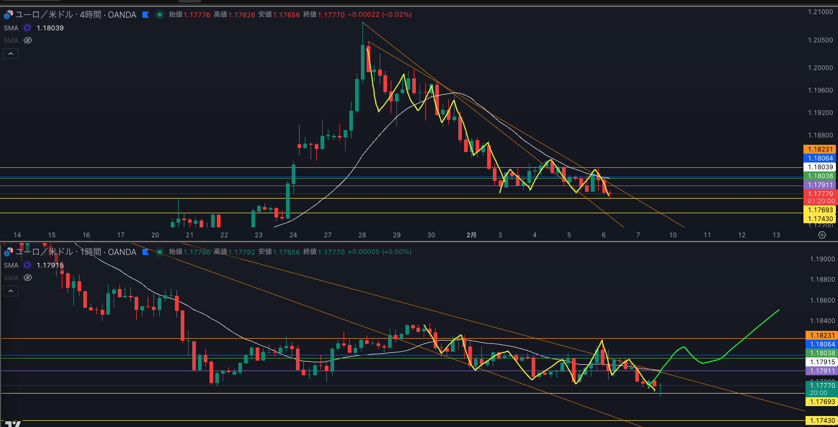Click green market status dot on 1-hour chart

pos(160,252)
